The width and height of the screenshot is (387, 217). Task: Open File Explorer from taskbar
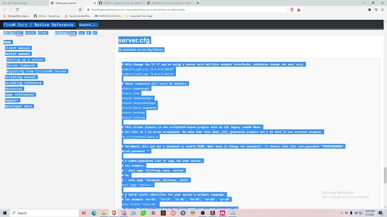click(104, 213)
